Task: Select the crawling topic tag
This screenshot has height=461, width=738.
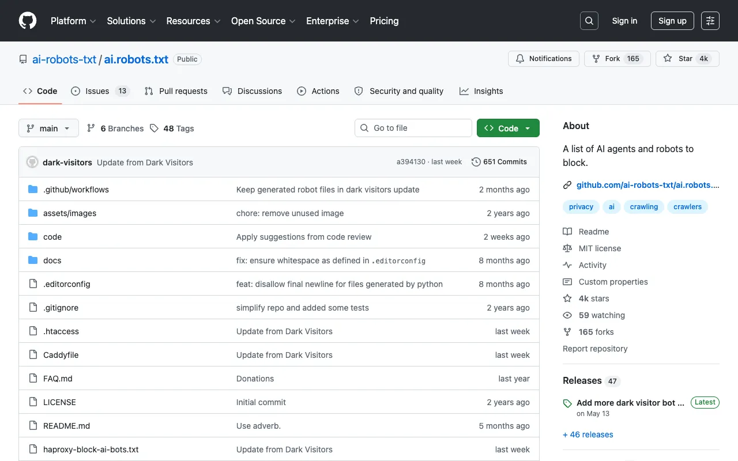Action: pyautogui.click(x=644, y=207)
